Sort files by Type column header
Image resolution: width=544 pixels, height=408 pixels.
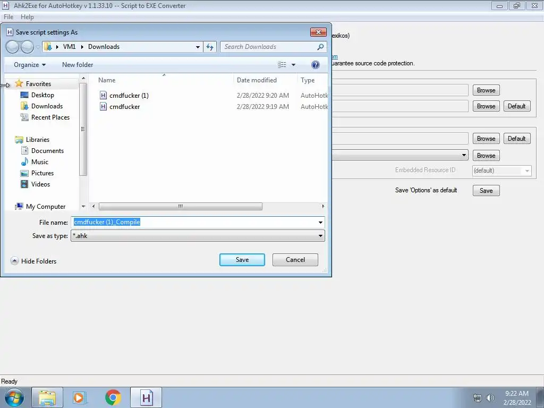click(x=308, y=80)
